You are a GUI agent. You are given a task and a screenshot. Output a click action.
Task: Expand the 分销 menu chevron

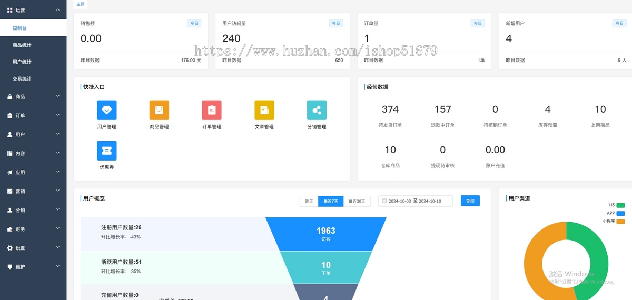pyautogui.click(x=58, y=209)
